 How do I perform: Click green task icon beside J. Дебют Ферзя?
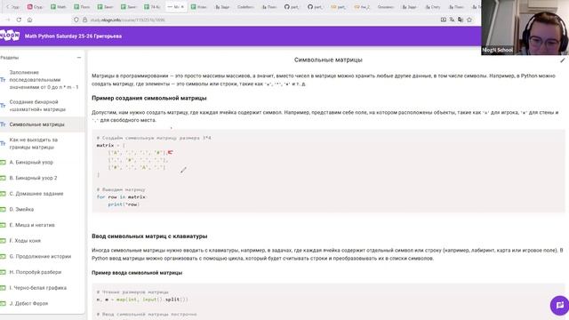[x=3, y=303]
